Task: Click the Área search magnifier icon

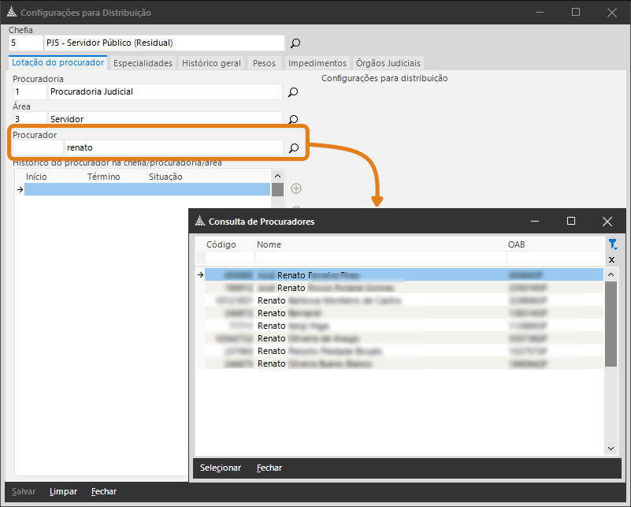Action: tap(293, 120)
